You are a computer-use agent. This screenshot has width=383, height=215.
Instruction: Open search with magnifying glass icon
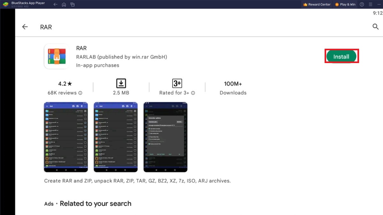[376, 27]
